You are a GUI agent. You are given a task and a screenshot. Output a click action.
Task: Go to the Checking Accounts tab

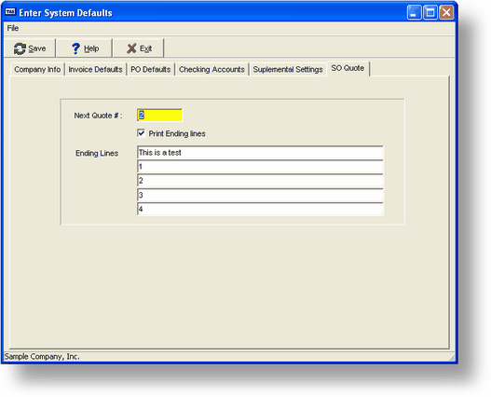click(x=211, y=69)
